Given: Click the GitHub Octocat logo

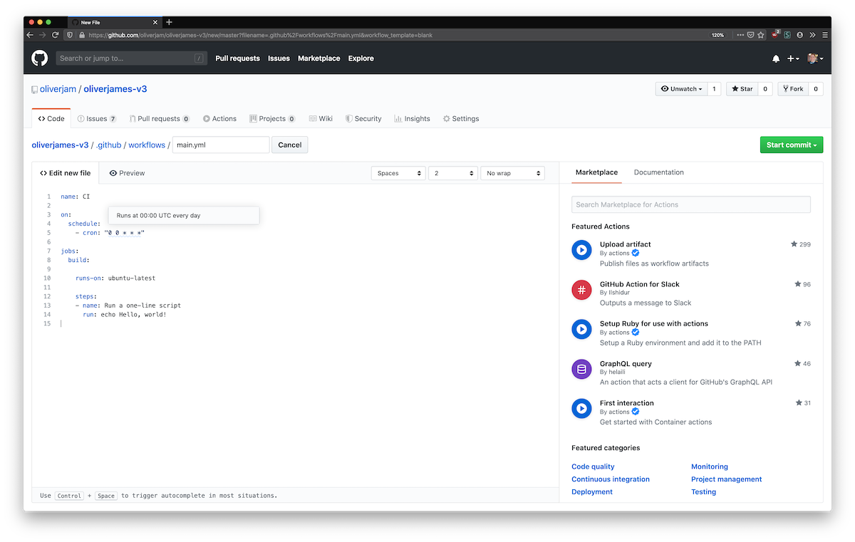Looking at the screenshot, I should (x=39, y=58).
